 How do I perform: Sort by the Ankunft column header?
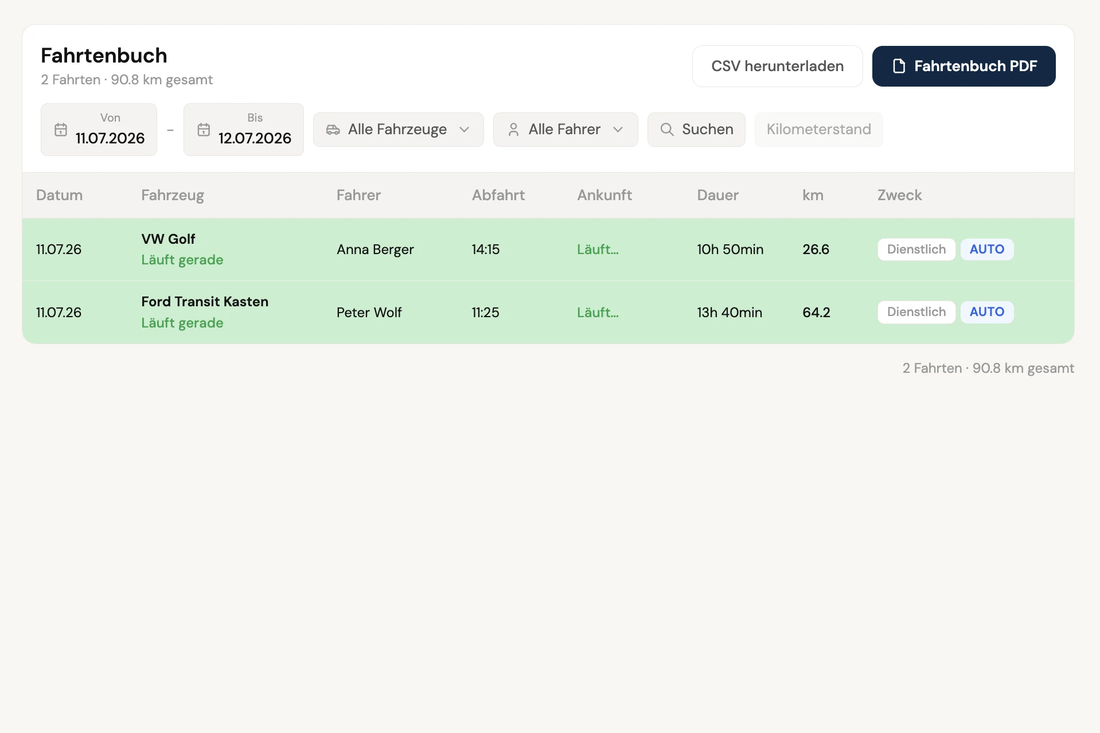(x=604, y=195)
